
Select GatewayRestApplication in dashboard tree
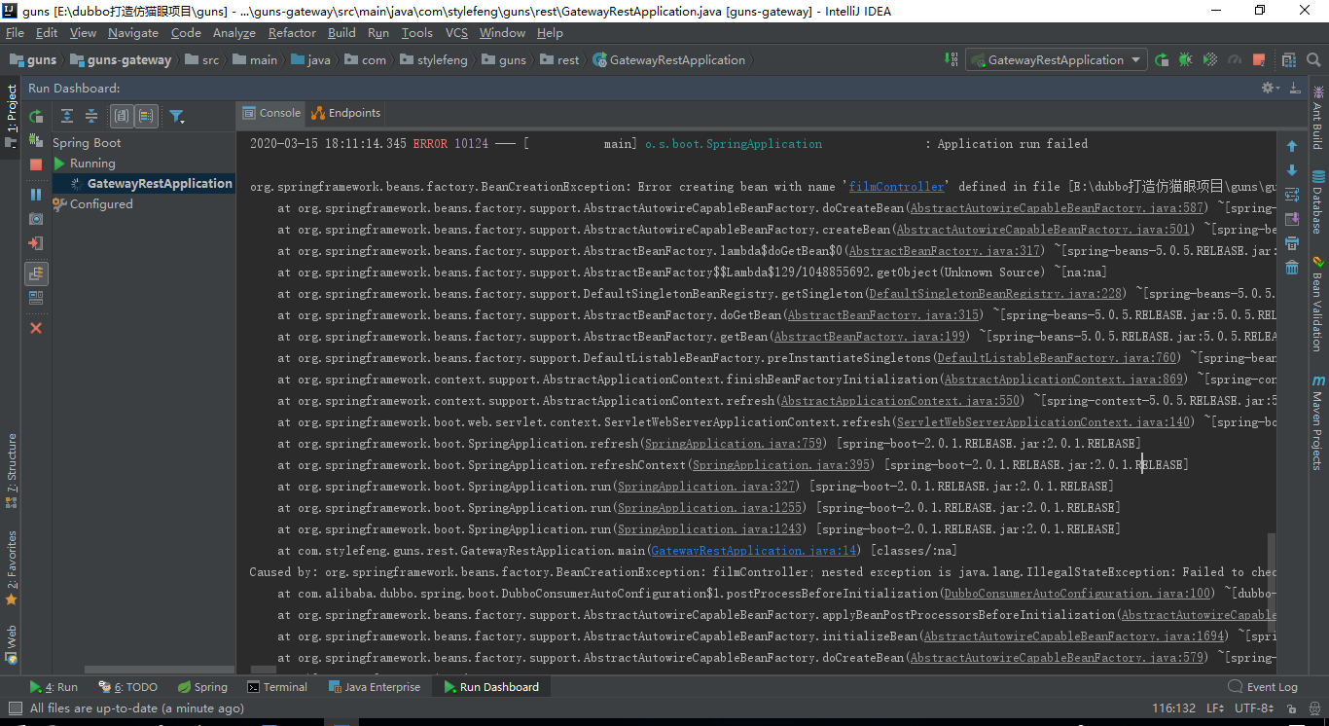point(160,184)
